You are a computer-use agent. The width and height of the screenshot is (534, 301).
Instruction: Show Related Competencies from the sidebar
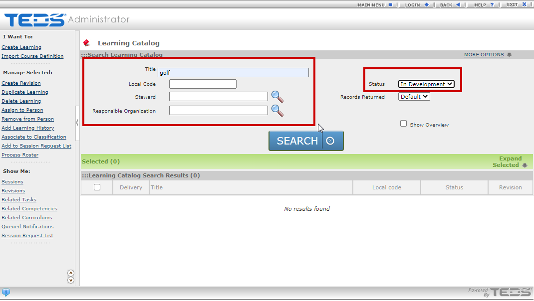tap(29, 209)
